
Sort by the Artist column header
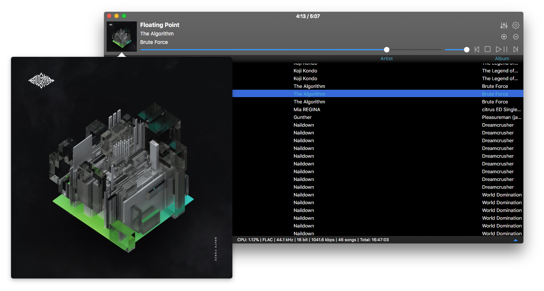point(387,58)
